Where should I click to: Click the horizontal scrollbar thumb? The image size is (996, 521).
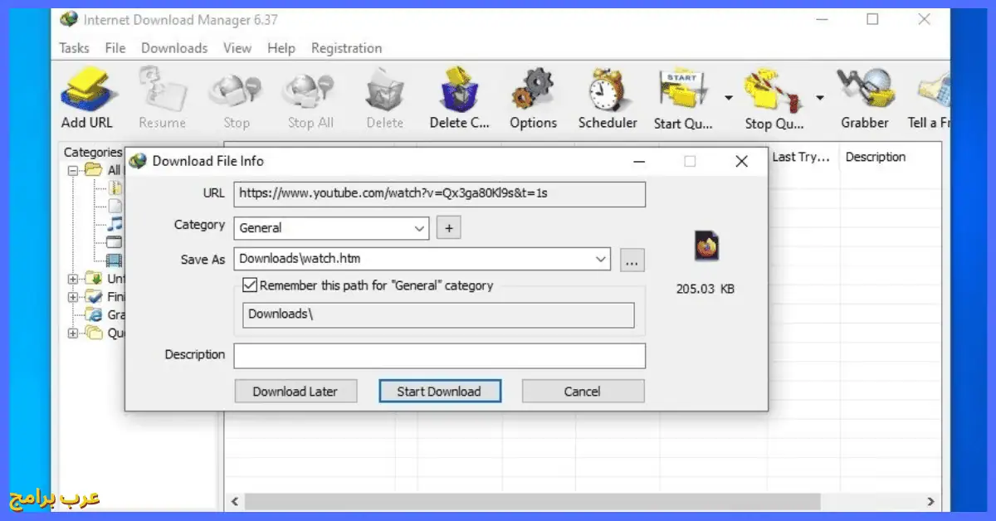point(532,502)
